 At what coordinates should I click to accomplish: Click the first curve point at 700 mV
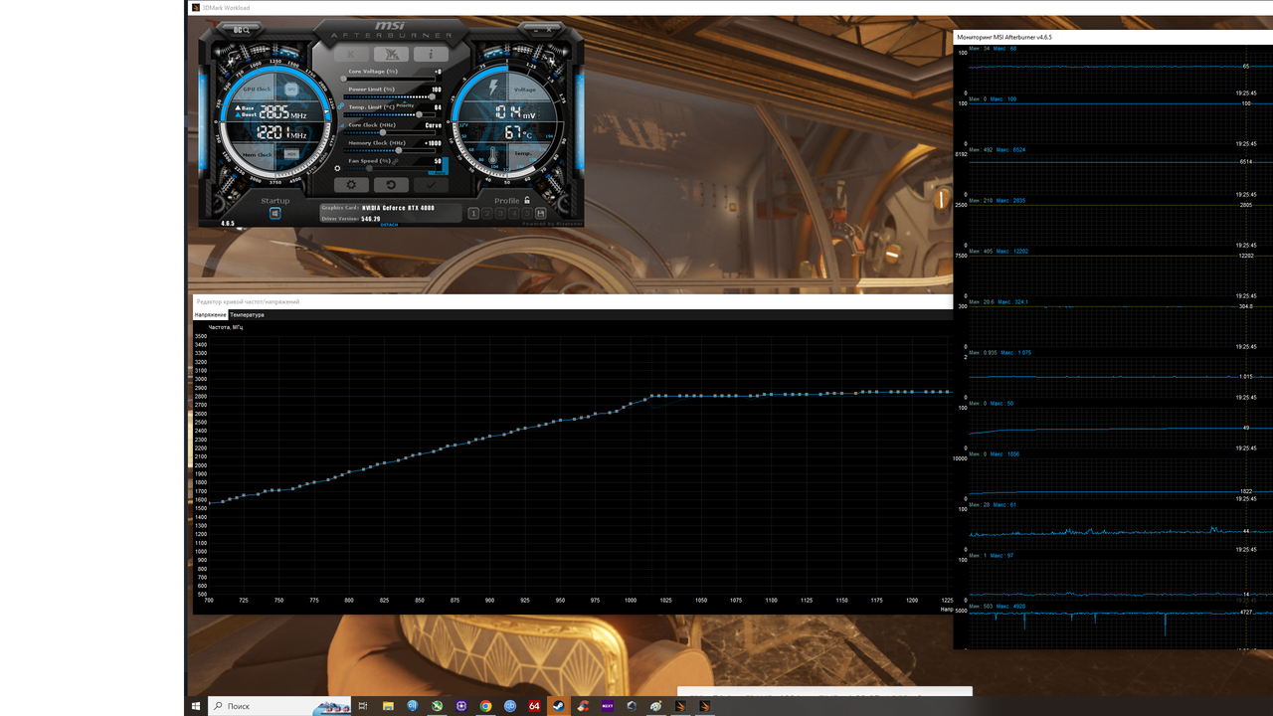[x=209, y=502]
